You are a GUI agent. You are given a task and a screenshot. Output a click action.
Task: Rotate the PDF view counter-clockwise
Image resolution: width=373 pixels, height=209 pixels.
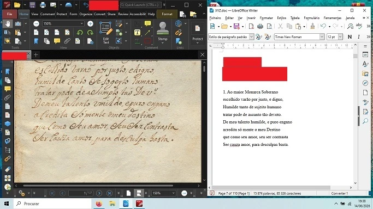[x=80, y=33]
